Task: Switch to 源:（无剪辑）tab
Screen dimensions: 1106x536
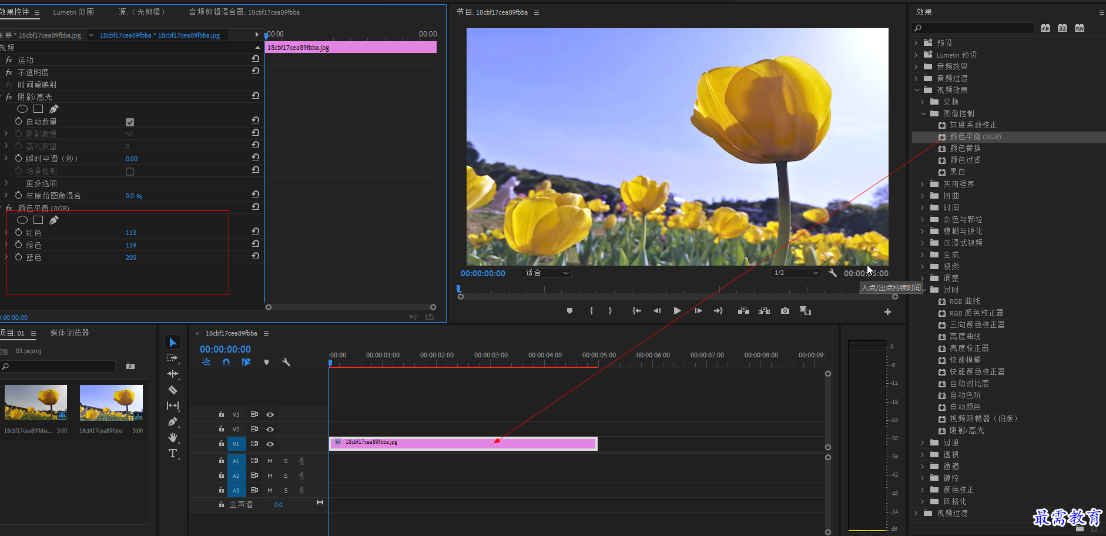Action: point(142,12)
